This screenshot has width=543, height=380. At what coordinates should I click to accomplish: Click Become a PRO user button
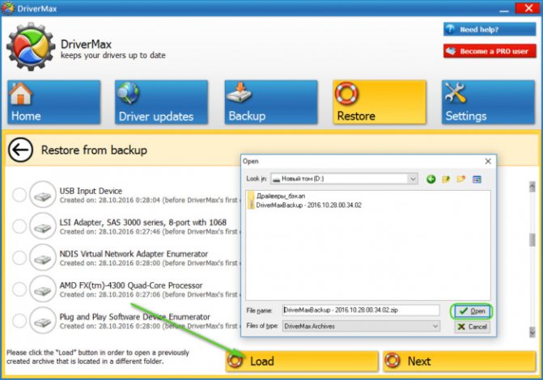tap(490, 51)
